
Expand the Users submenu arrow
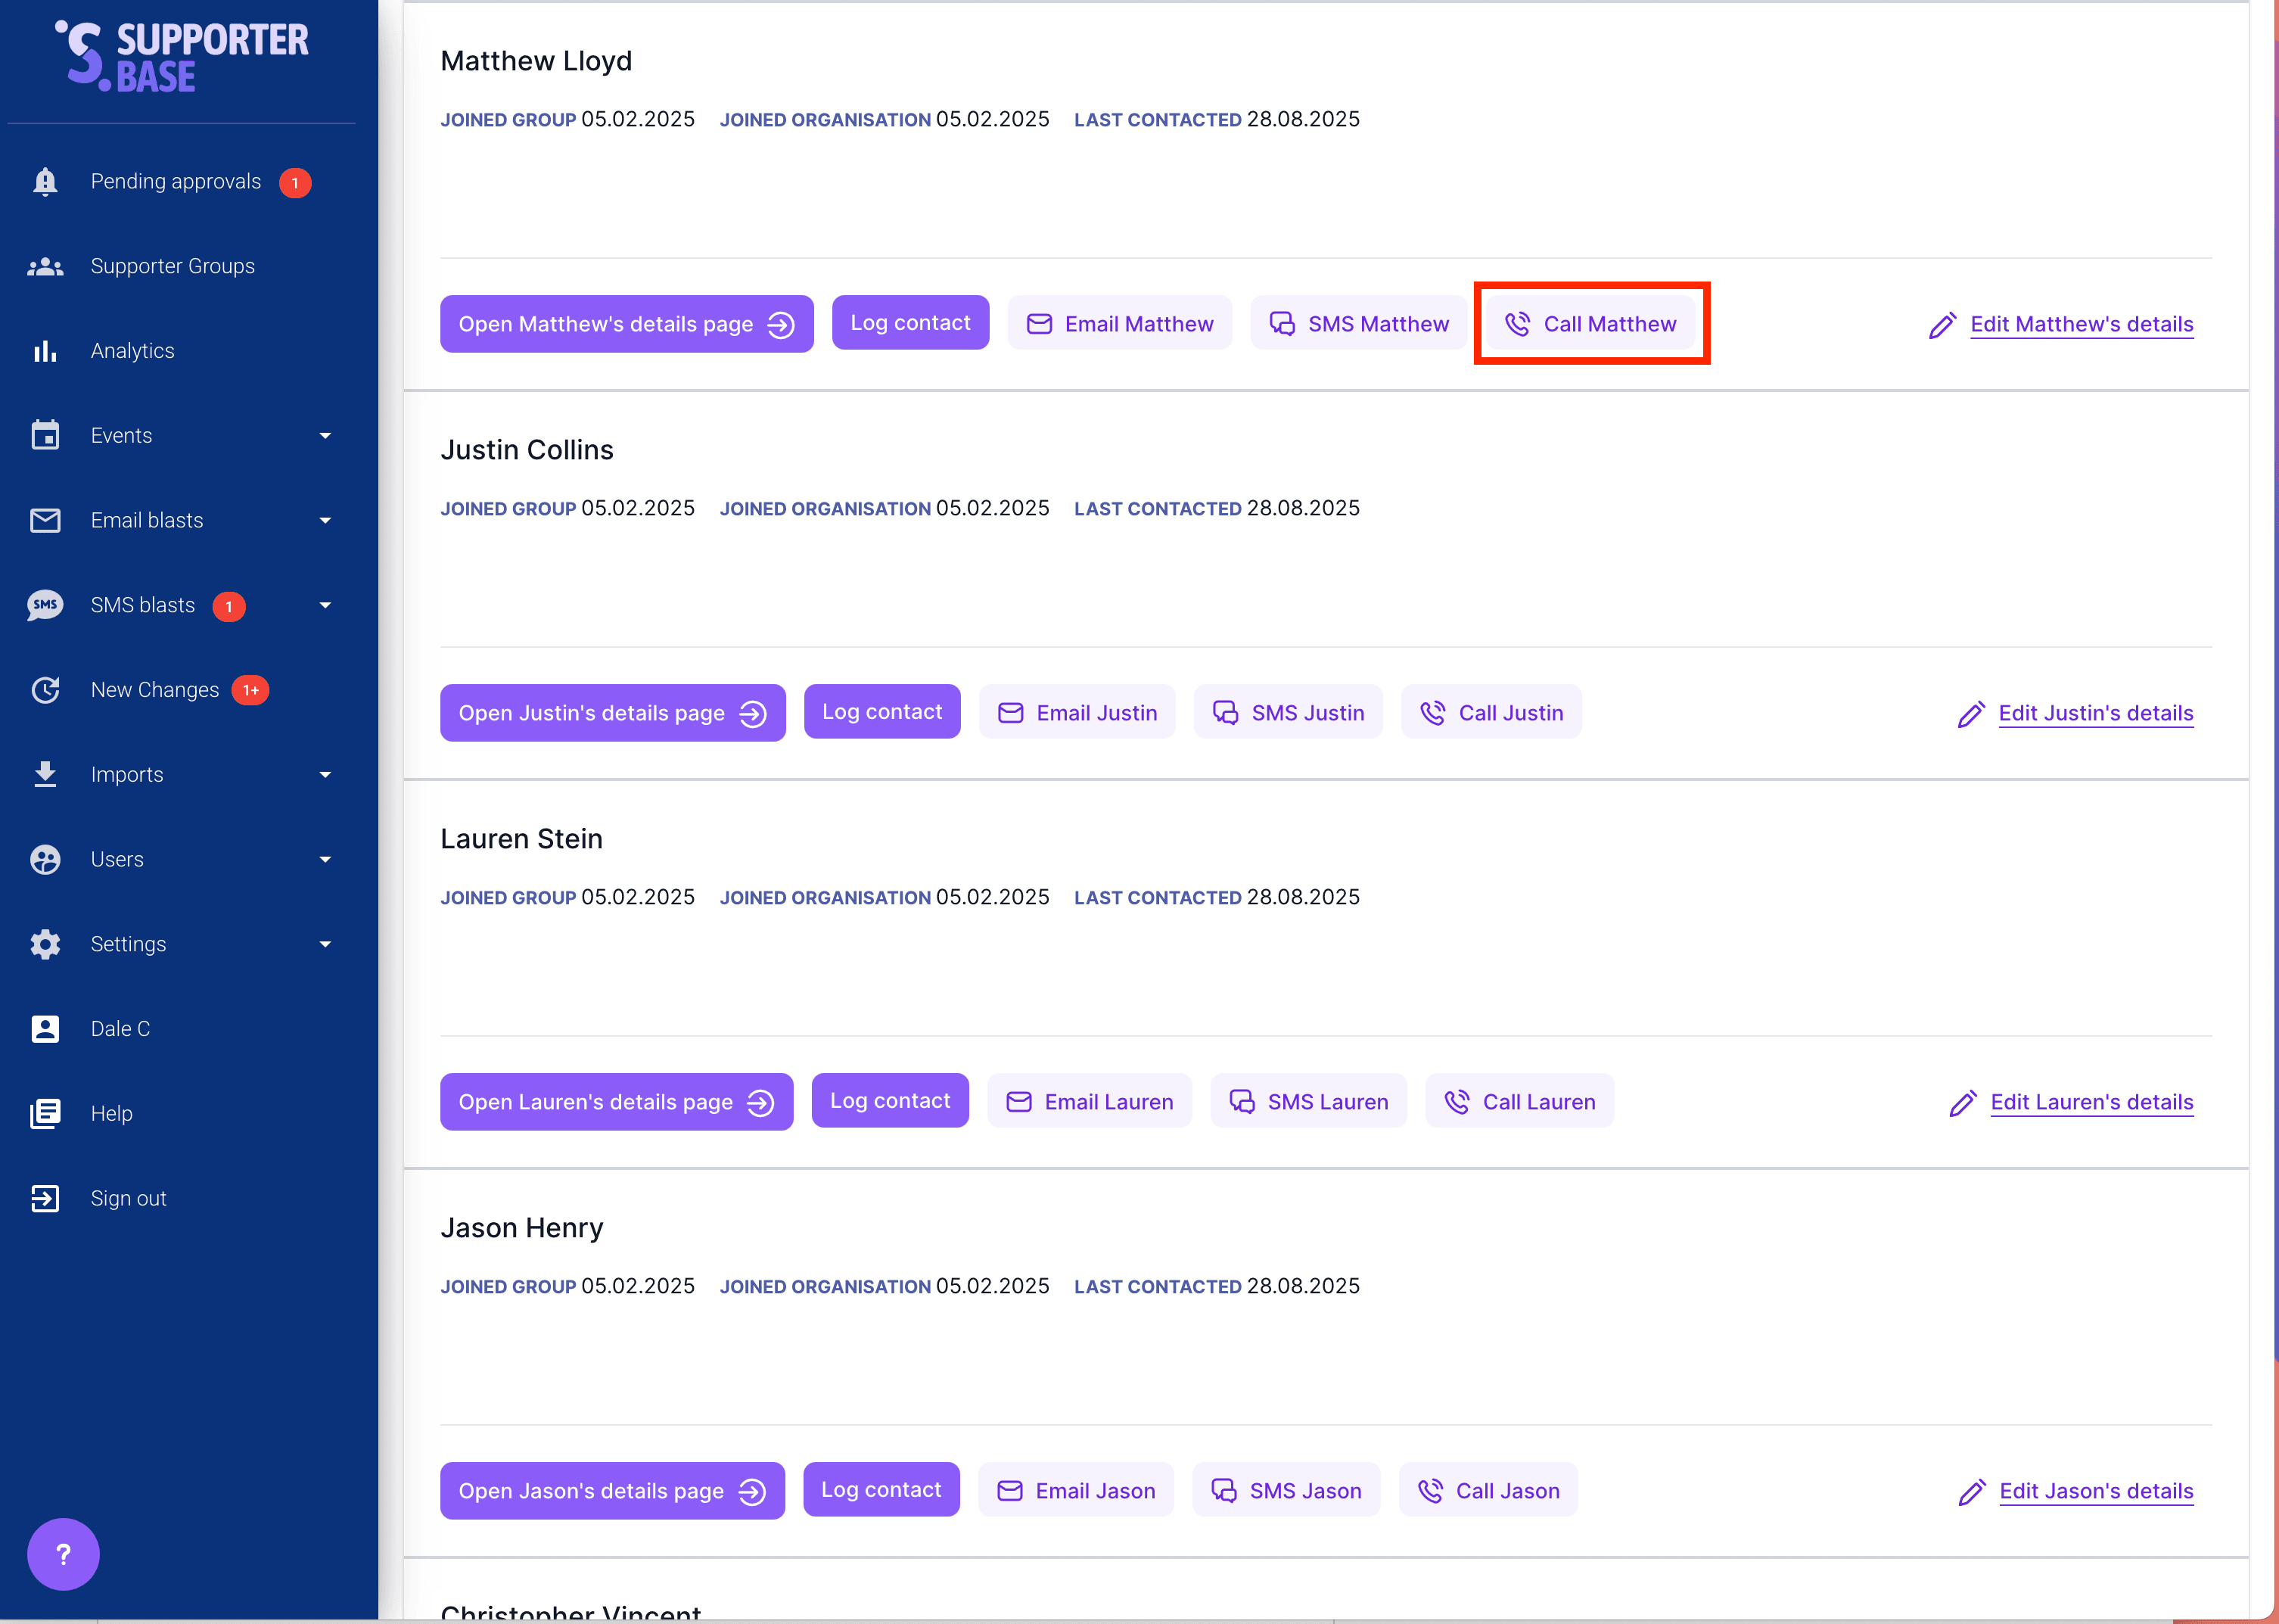[325, 860]
